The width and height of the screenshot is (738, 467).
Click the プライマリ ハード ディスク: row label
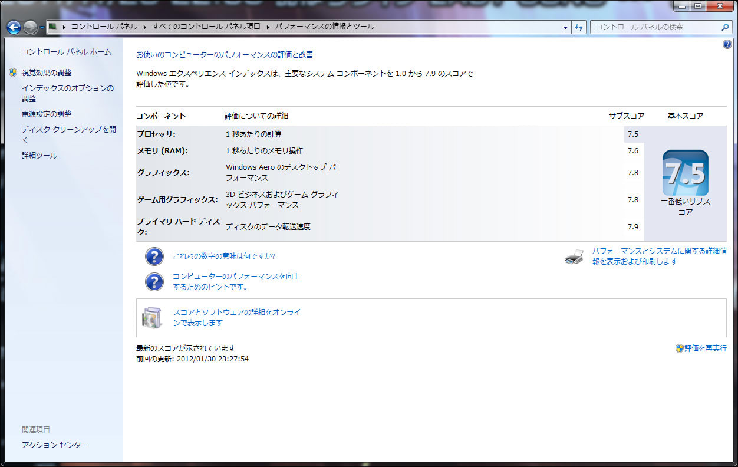(178, 227)
